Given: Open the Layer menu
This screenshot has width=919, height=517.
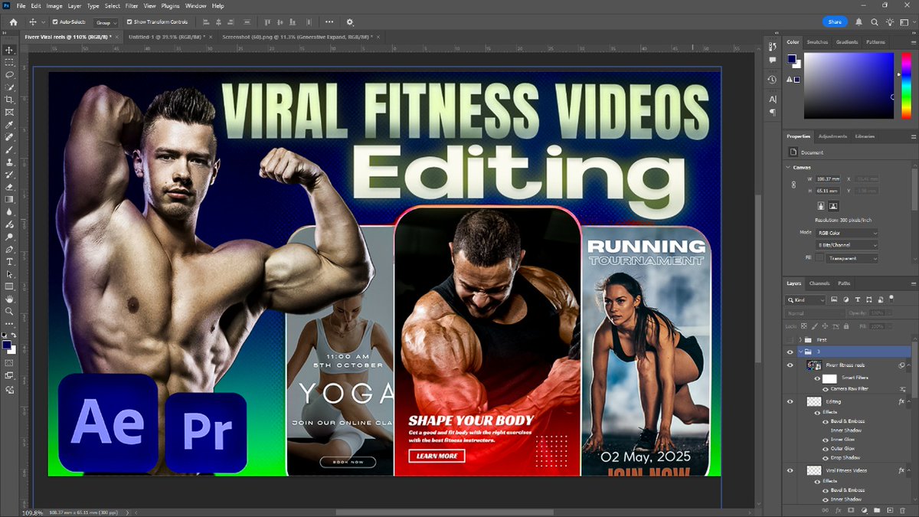Looking at the screenshot, I should [x=74, y=5].
